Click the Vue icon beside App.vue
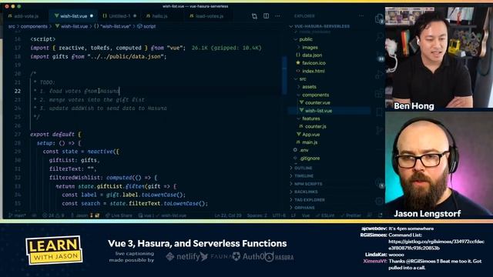The image size is (493, 277). 299,135
